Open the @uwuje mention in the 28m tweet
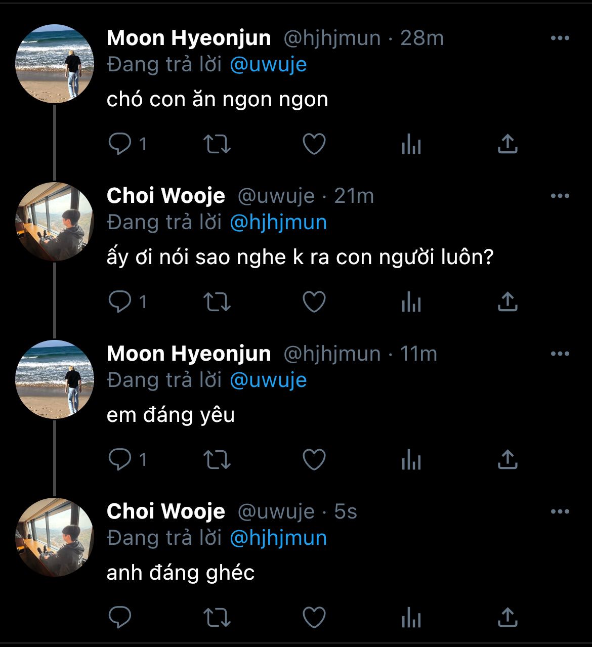Screen dimensions: 592x647 coord(268,65)
